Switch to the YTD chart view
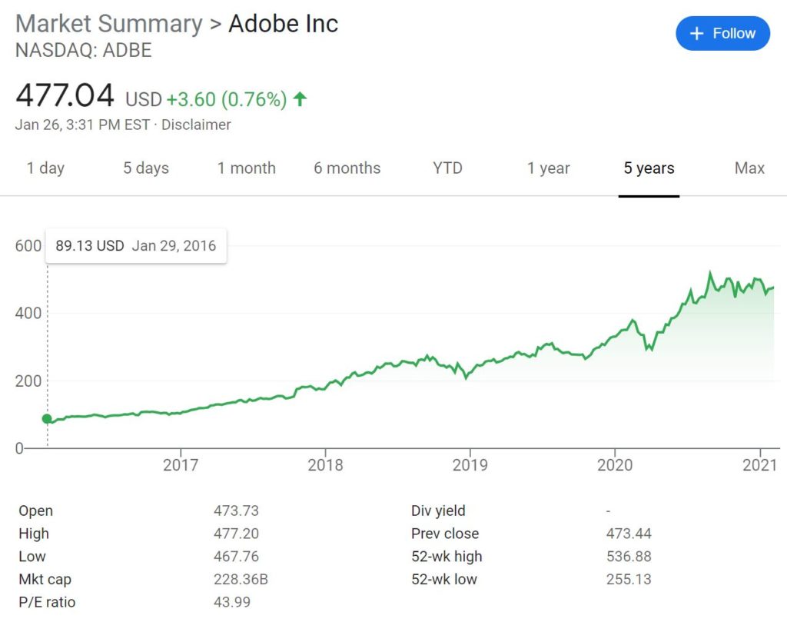The width and height of the screenshot is (787, 622). (447, 168)
